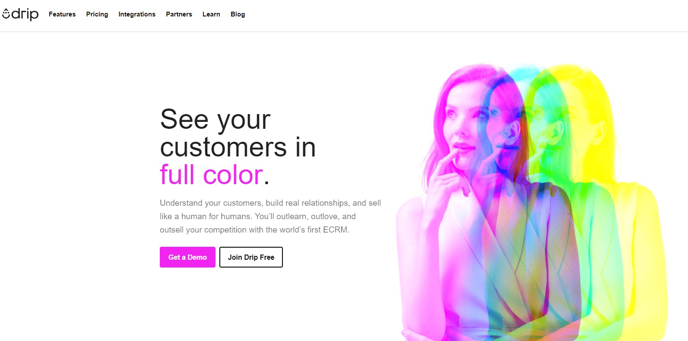Click the drip smiley face logo icon
This screenshot has height=341, width=688.
pyautogui.click(x=6, y=14)
